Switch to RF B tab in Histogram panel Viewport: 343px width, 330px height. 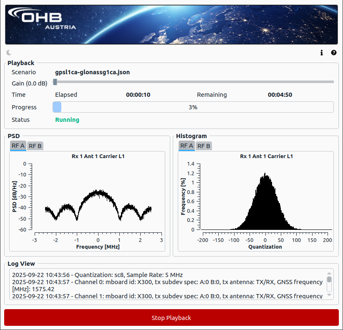[x=204, y=146]
